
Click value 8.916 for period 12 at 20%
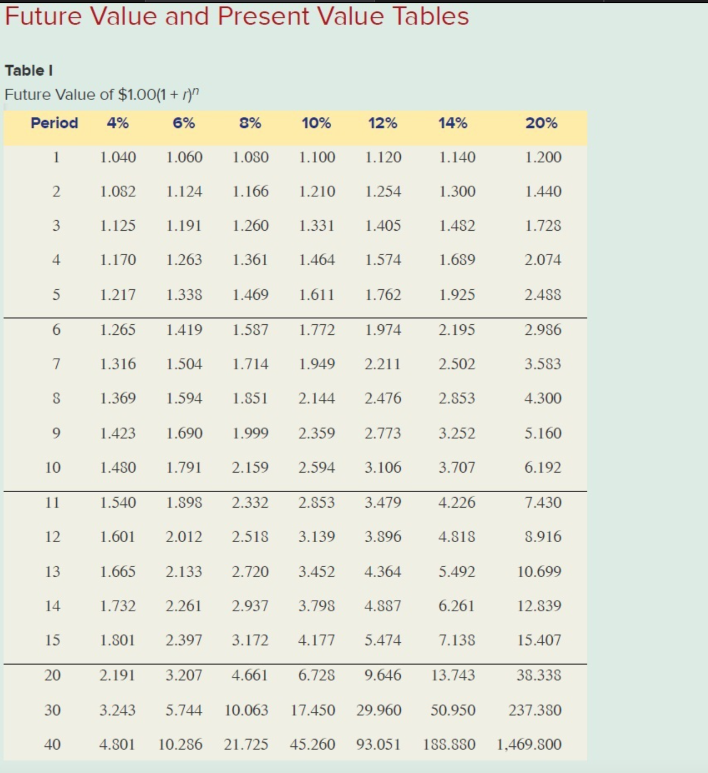pyautogui.click(x=543, y=537)
